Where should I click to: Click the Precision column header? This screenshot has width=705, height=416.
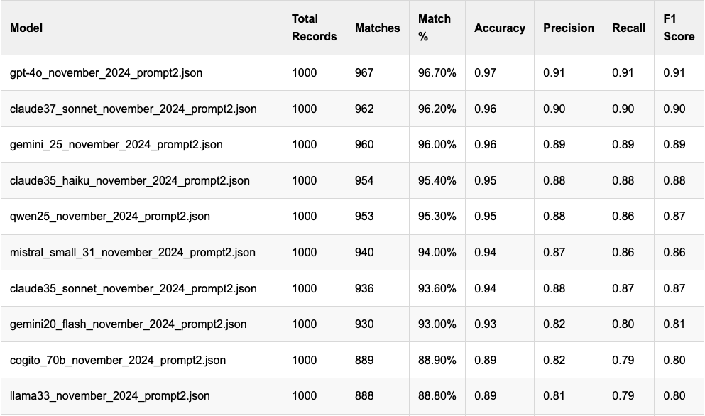click(x=568, y=28)
